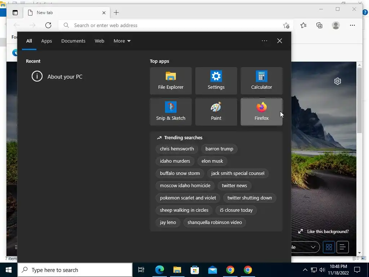369x277 pixels.
Task: Add this page to favorites star
Action: (x=286, y=26)
